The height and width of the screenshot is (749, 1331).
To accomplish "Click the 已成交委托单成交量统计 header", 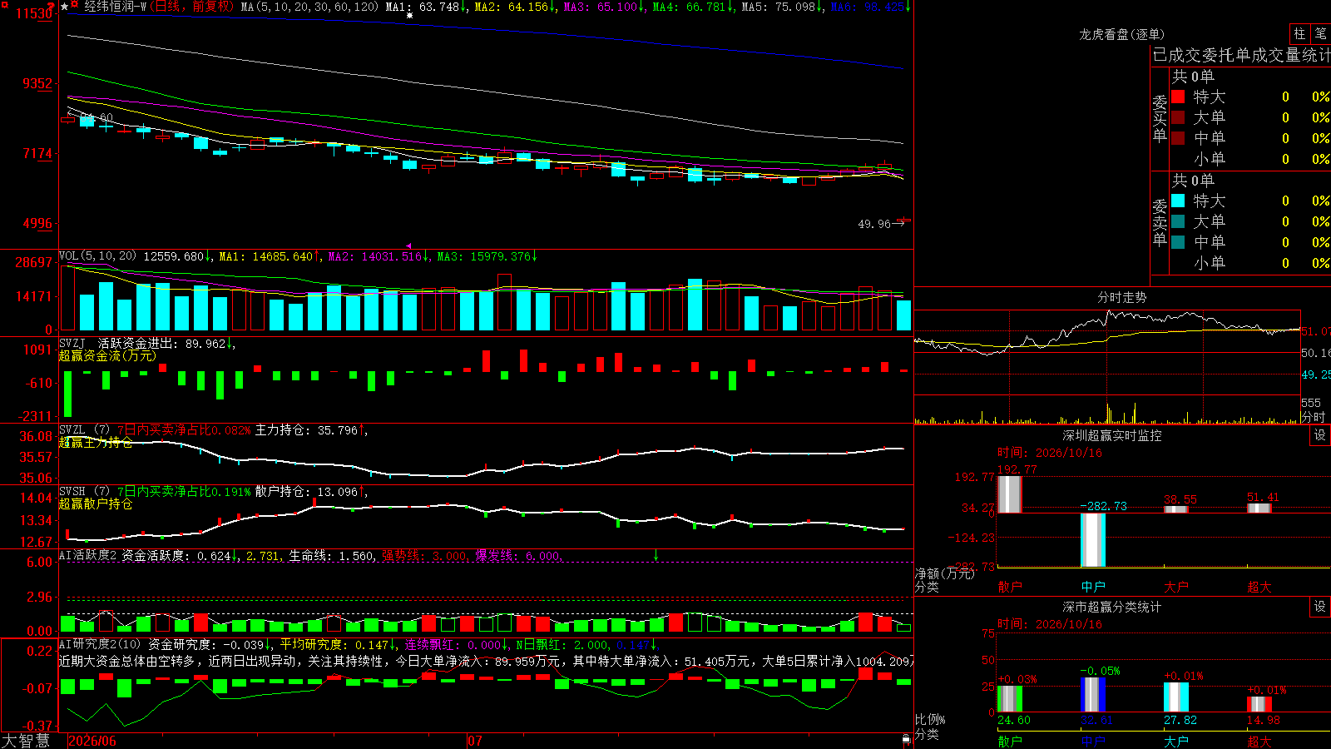I will tap(1241, 55).
